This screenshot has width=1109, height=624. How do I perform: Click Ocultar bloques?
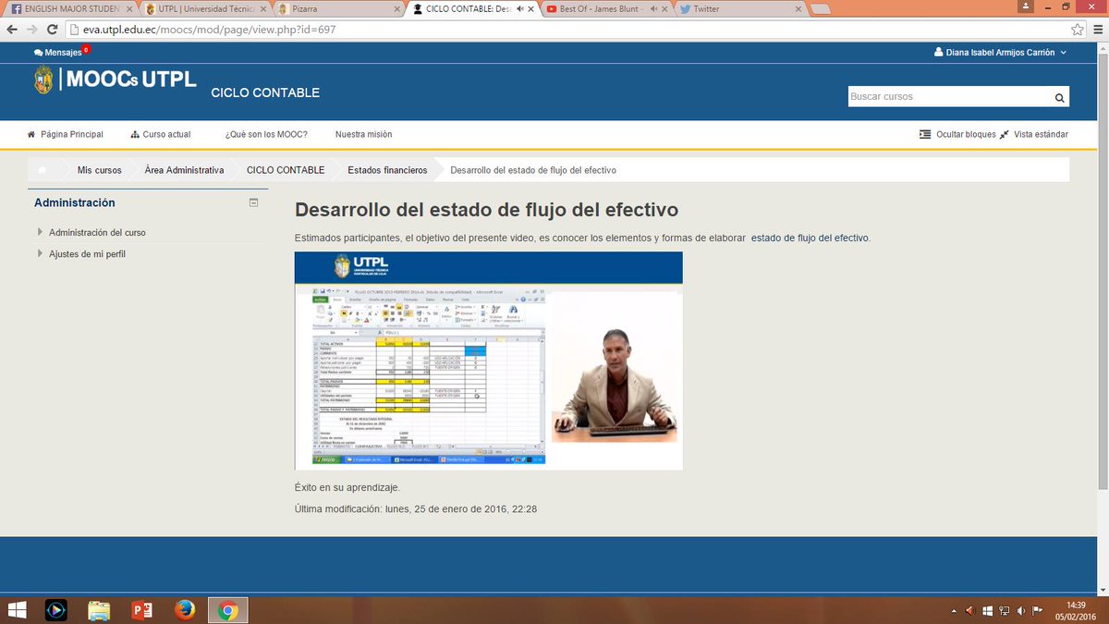point(957,134)
